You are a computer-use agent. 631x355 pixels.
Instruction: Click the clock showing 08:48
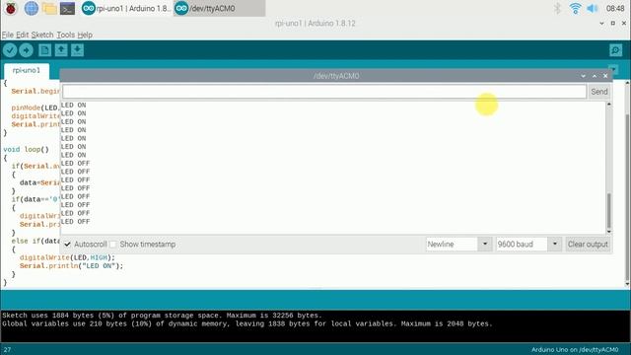(615, 8)
